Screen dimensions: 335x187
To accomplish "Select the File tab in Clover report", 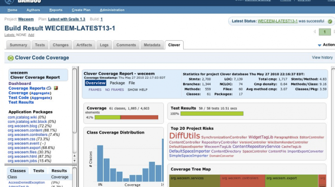I will [x=132, y=83].
